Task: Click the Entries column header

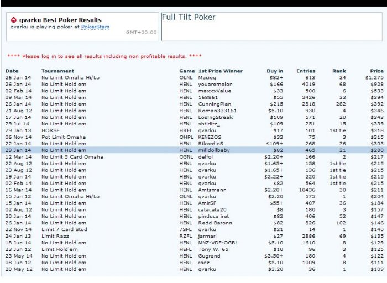Action: point(306,71)
